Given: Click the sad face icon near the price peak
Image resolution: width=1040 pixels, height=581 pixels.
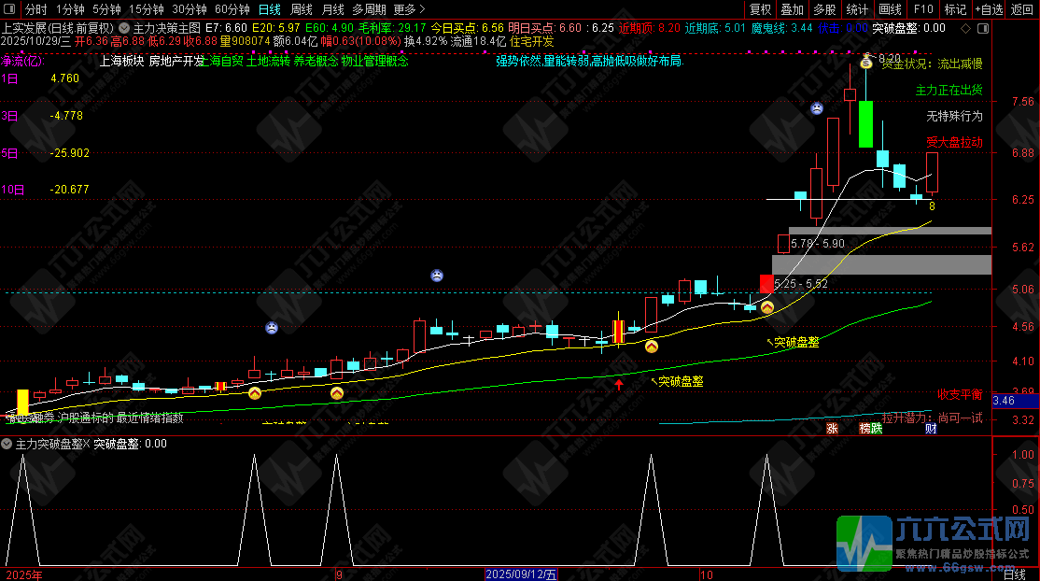Looking at the screenshot, I should pos(817,108).
